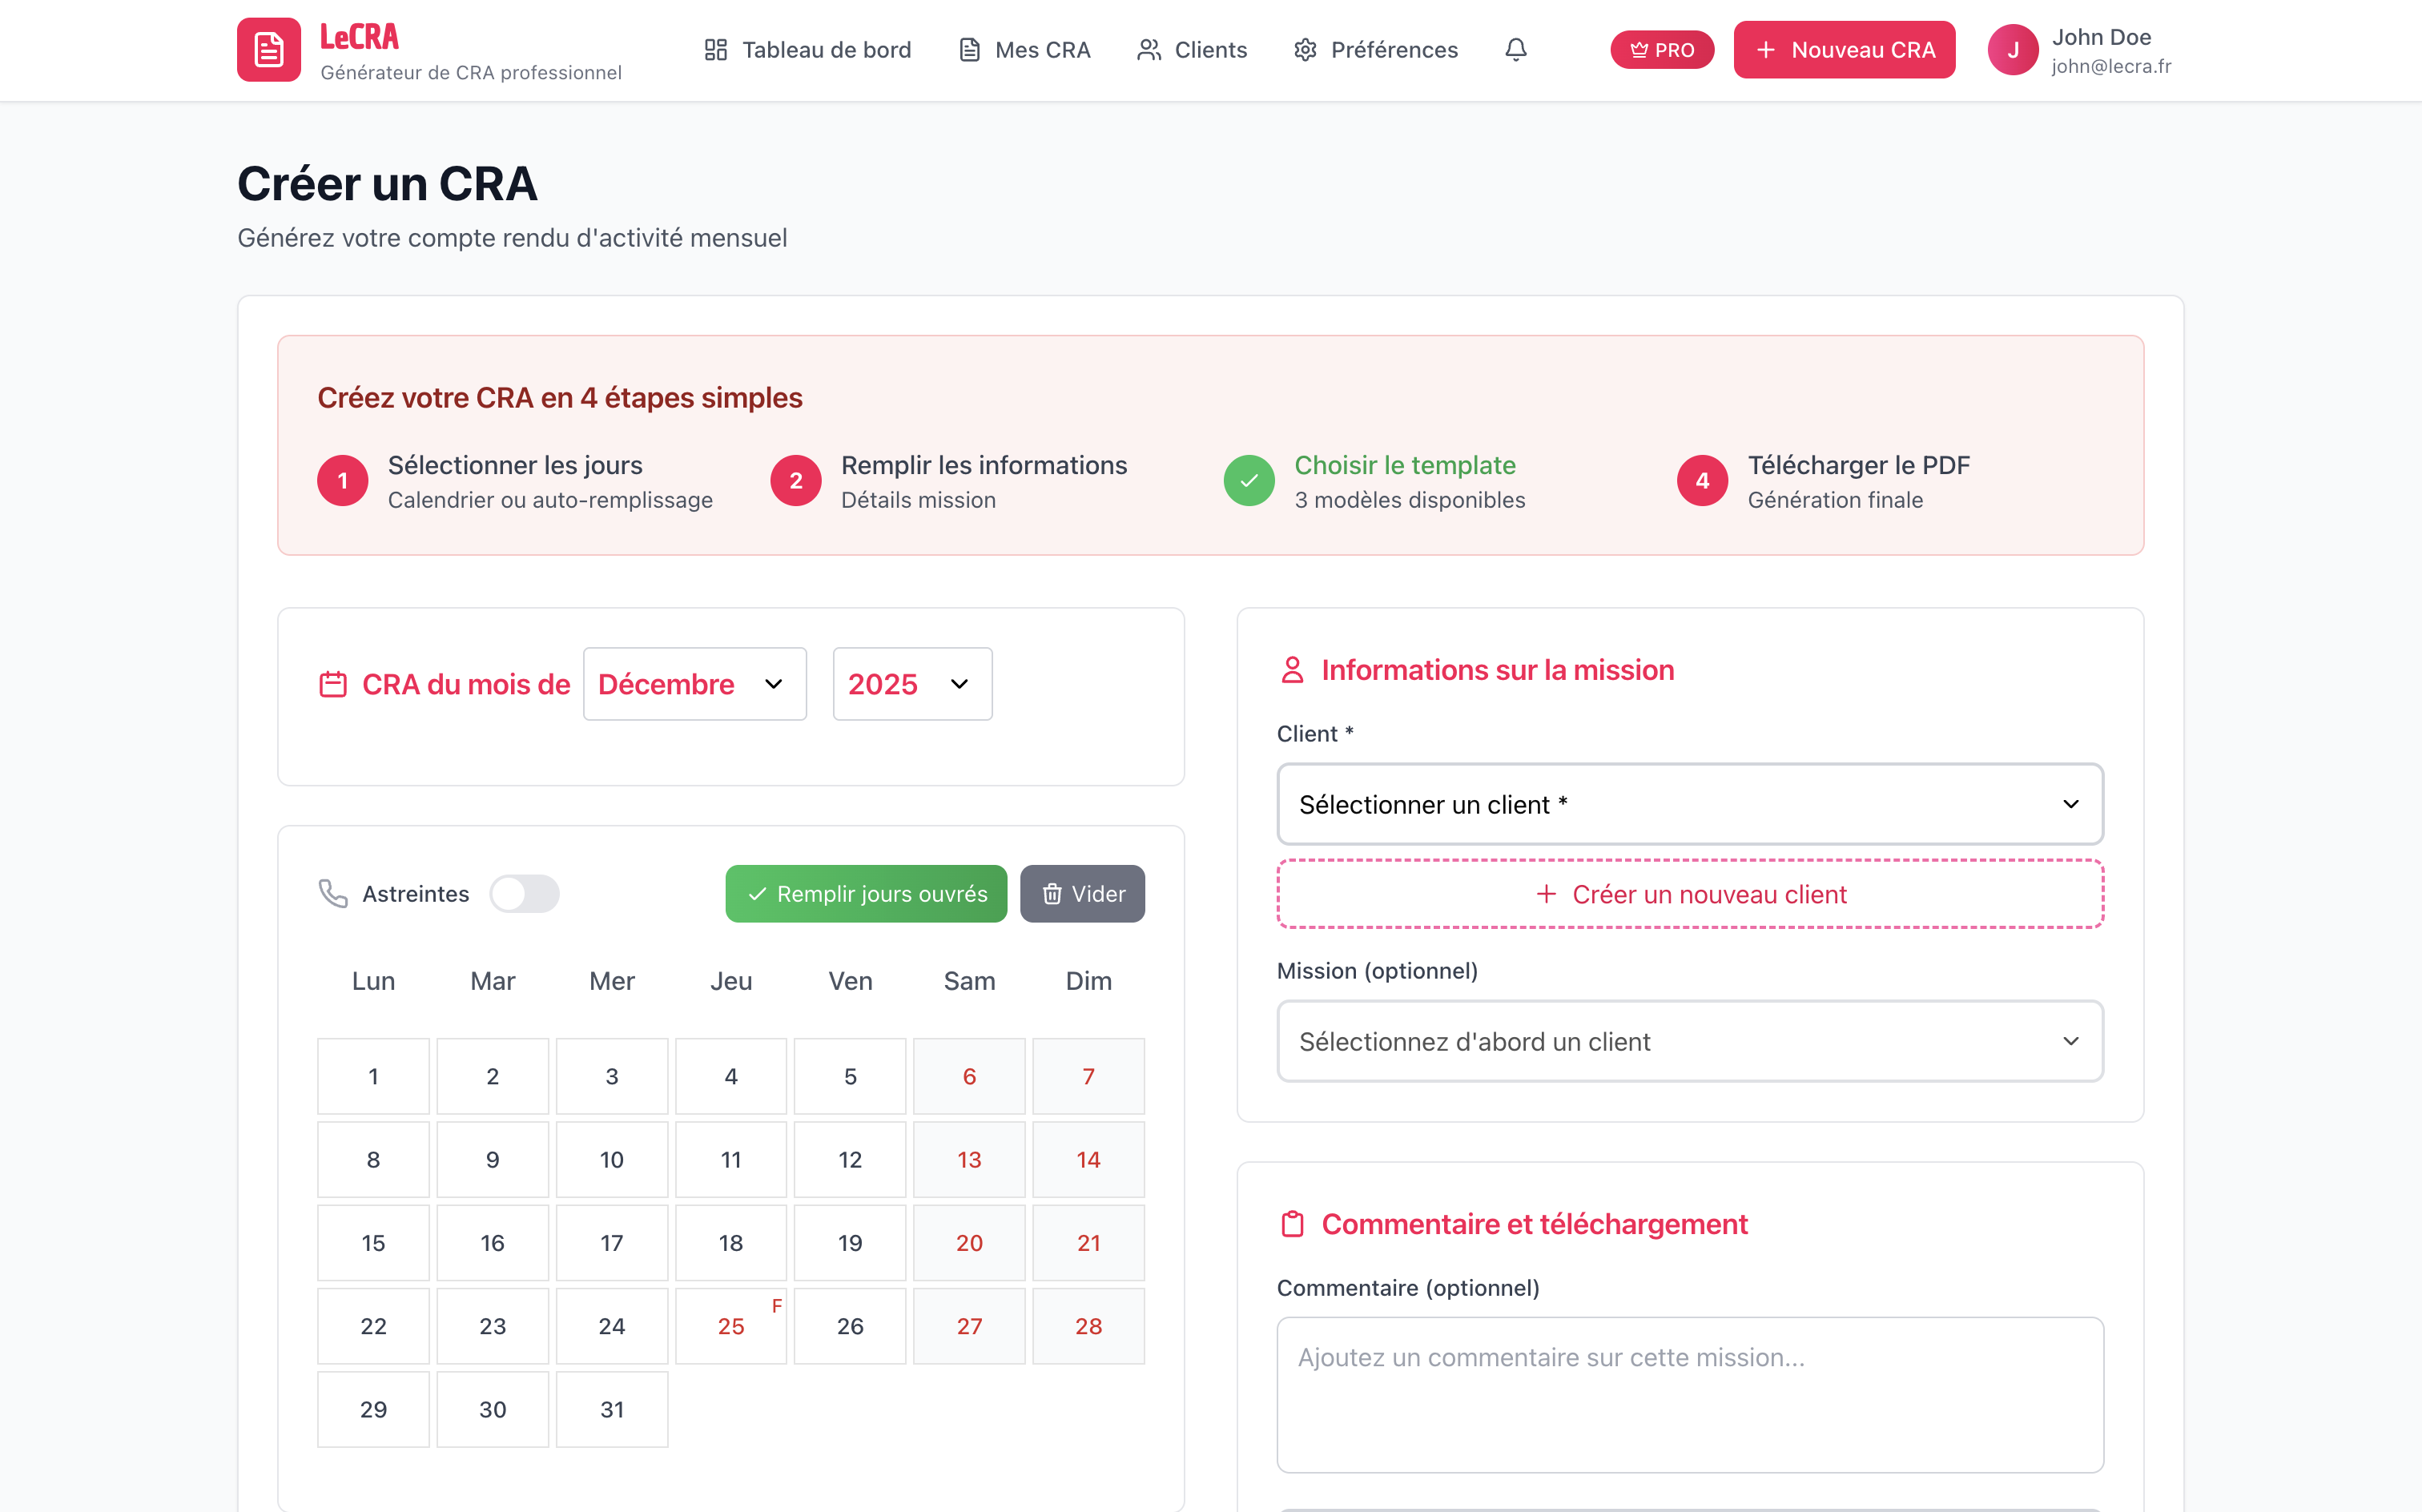Select day 25 in the calendar
Viewport: 2422px width, 1512px height.
point(730,1326)
